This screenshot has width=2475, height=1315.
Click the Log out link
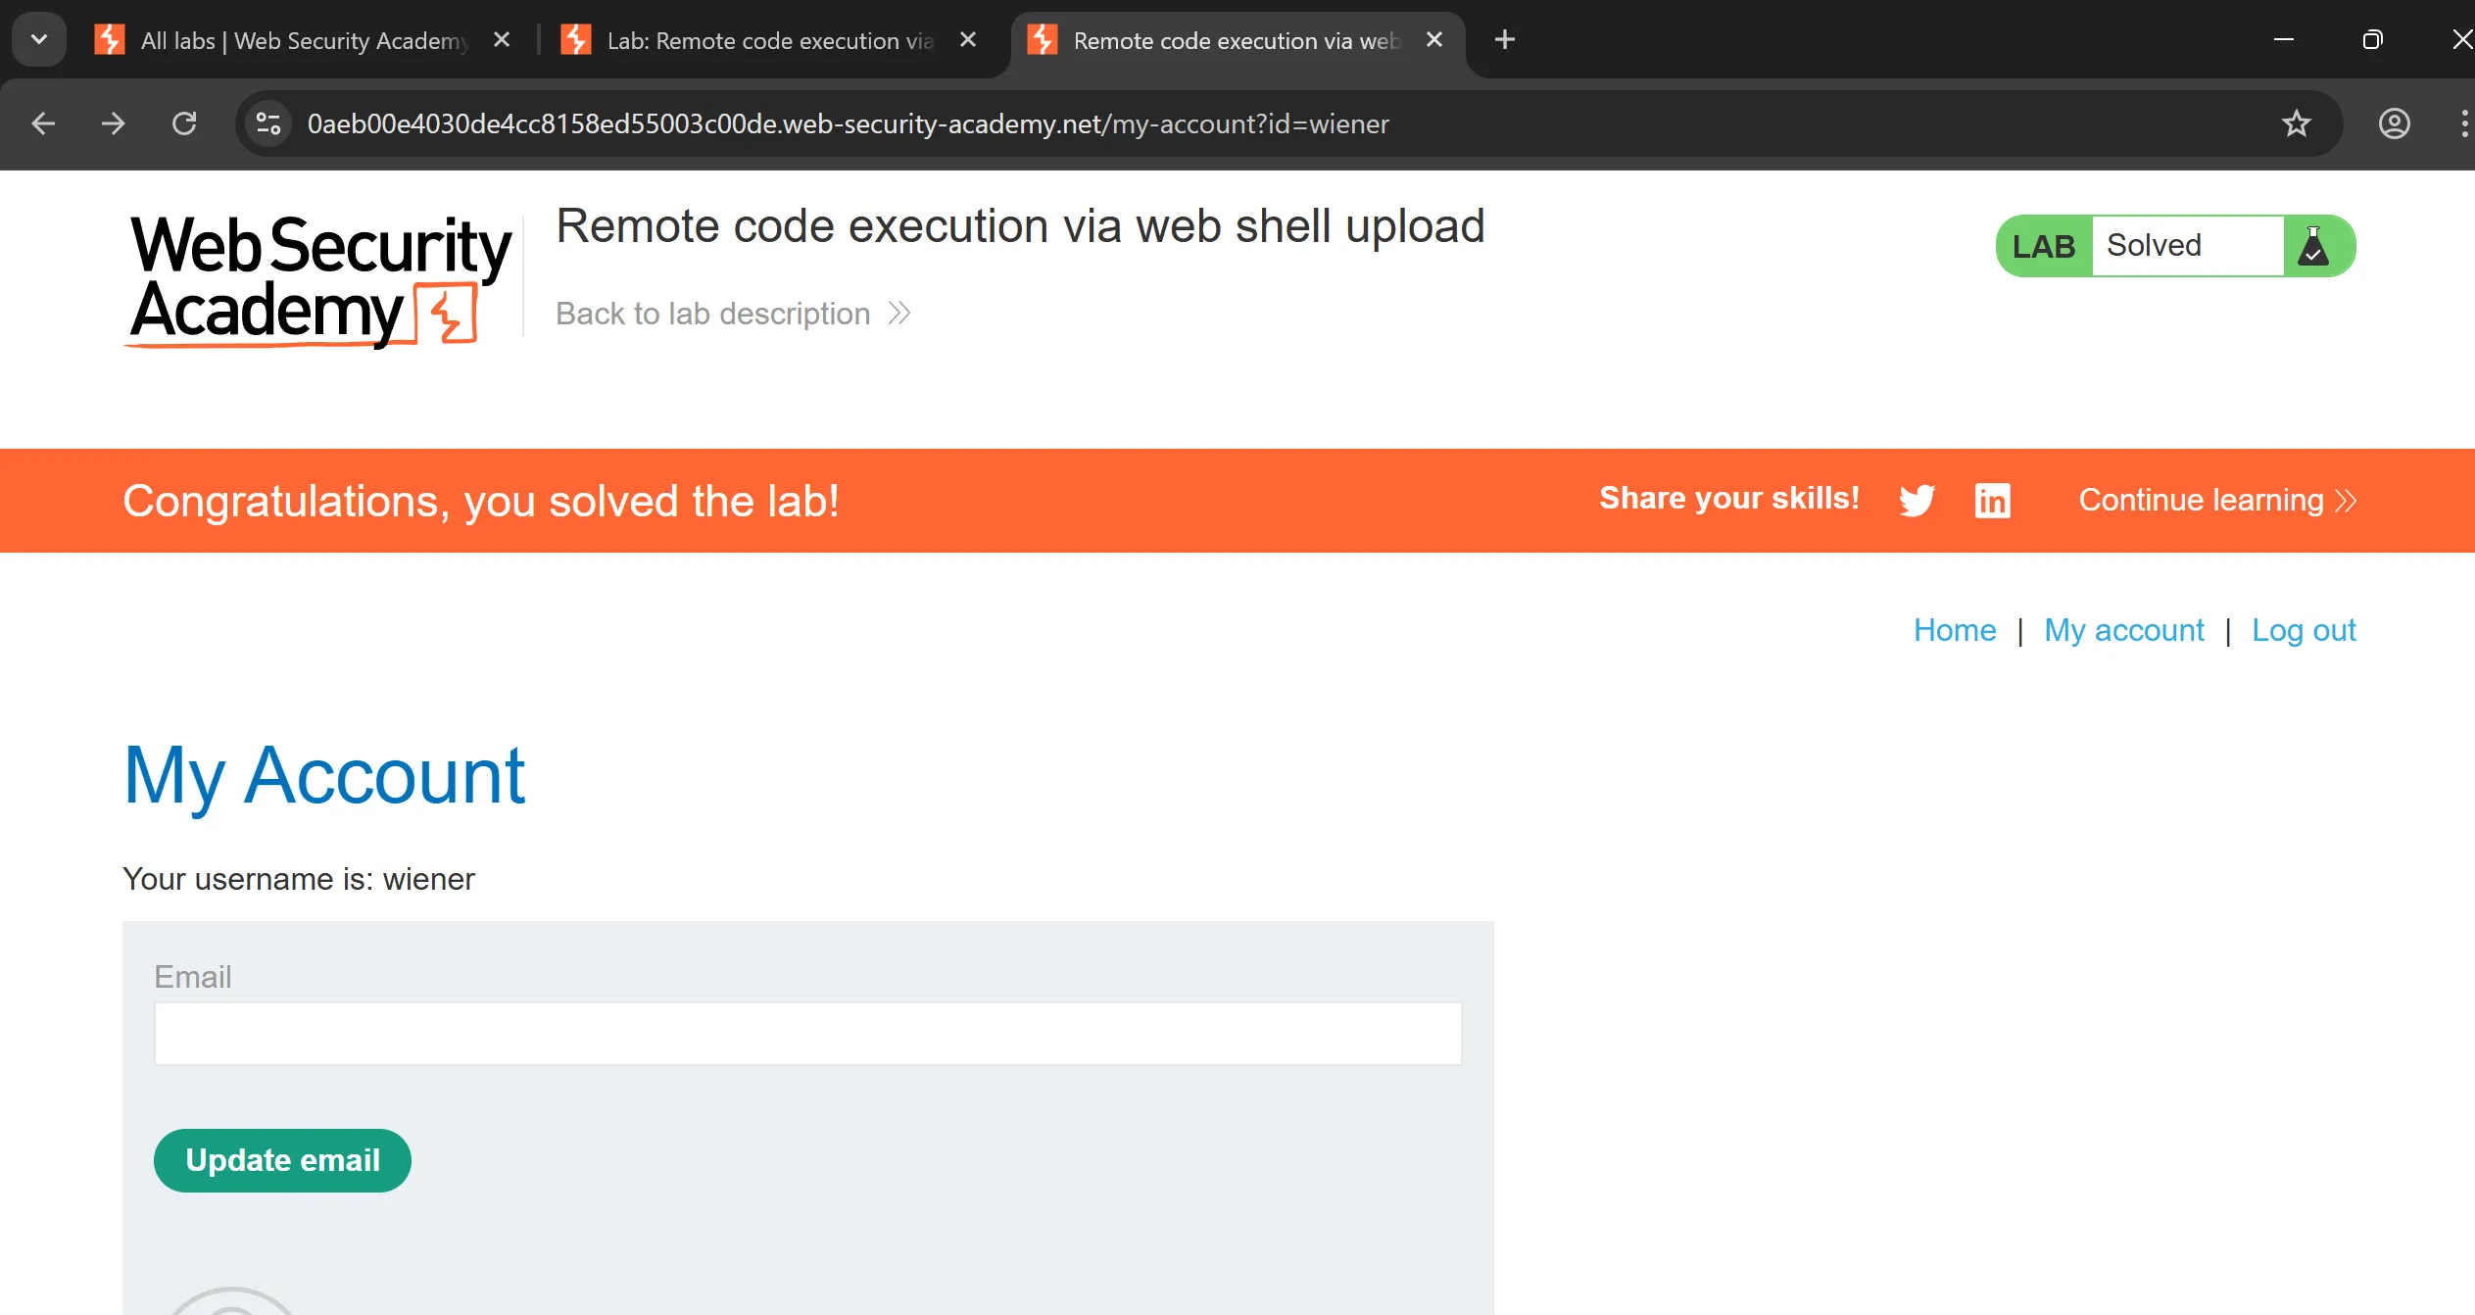click(2304, 630)
